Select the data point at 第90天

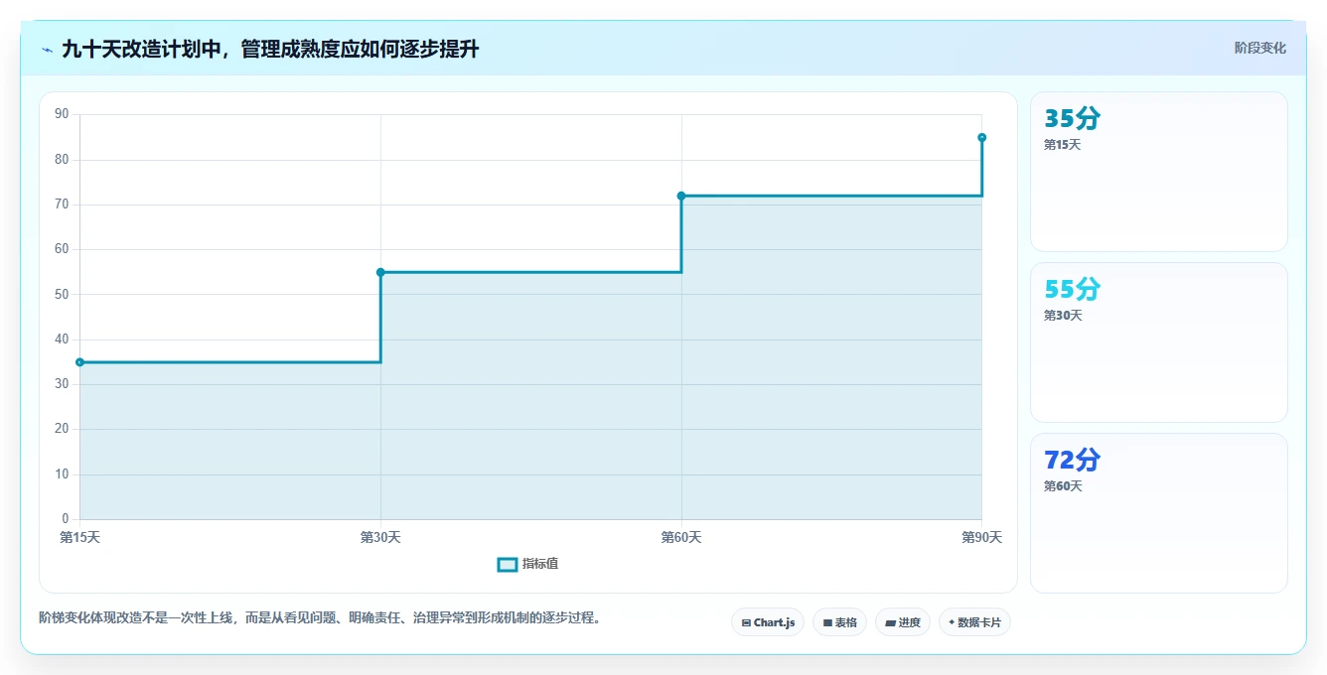pos(981,137)
